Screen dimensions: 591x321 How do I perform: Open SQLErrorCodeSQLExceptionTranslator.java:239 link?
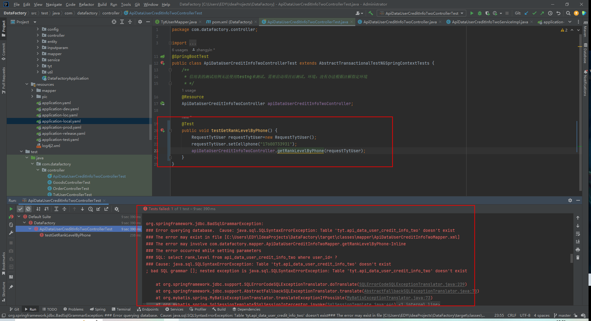tap(412, 284)
